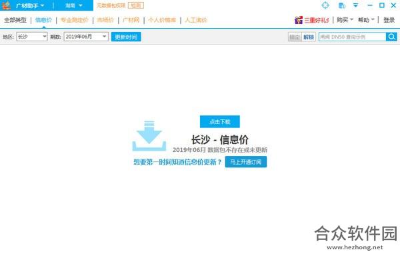
Task: Focus the DN50 search input field
Action: pyautogui.click(x=352, y=37)
